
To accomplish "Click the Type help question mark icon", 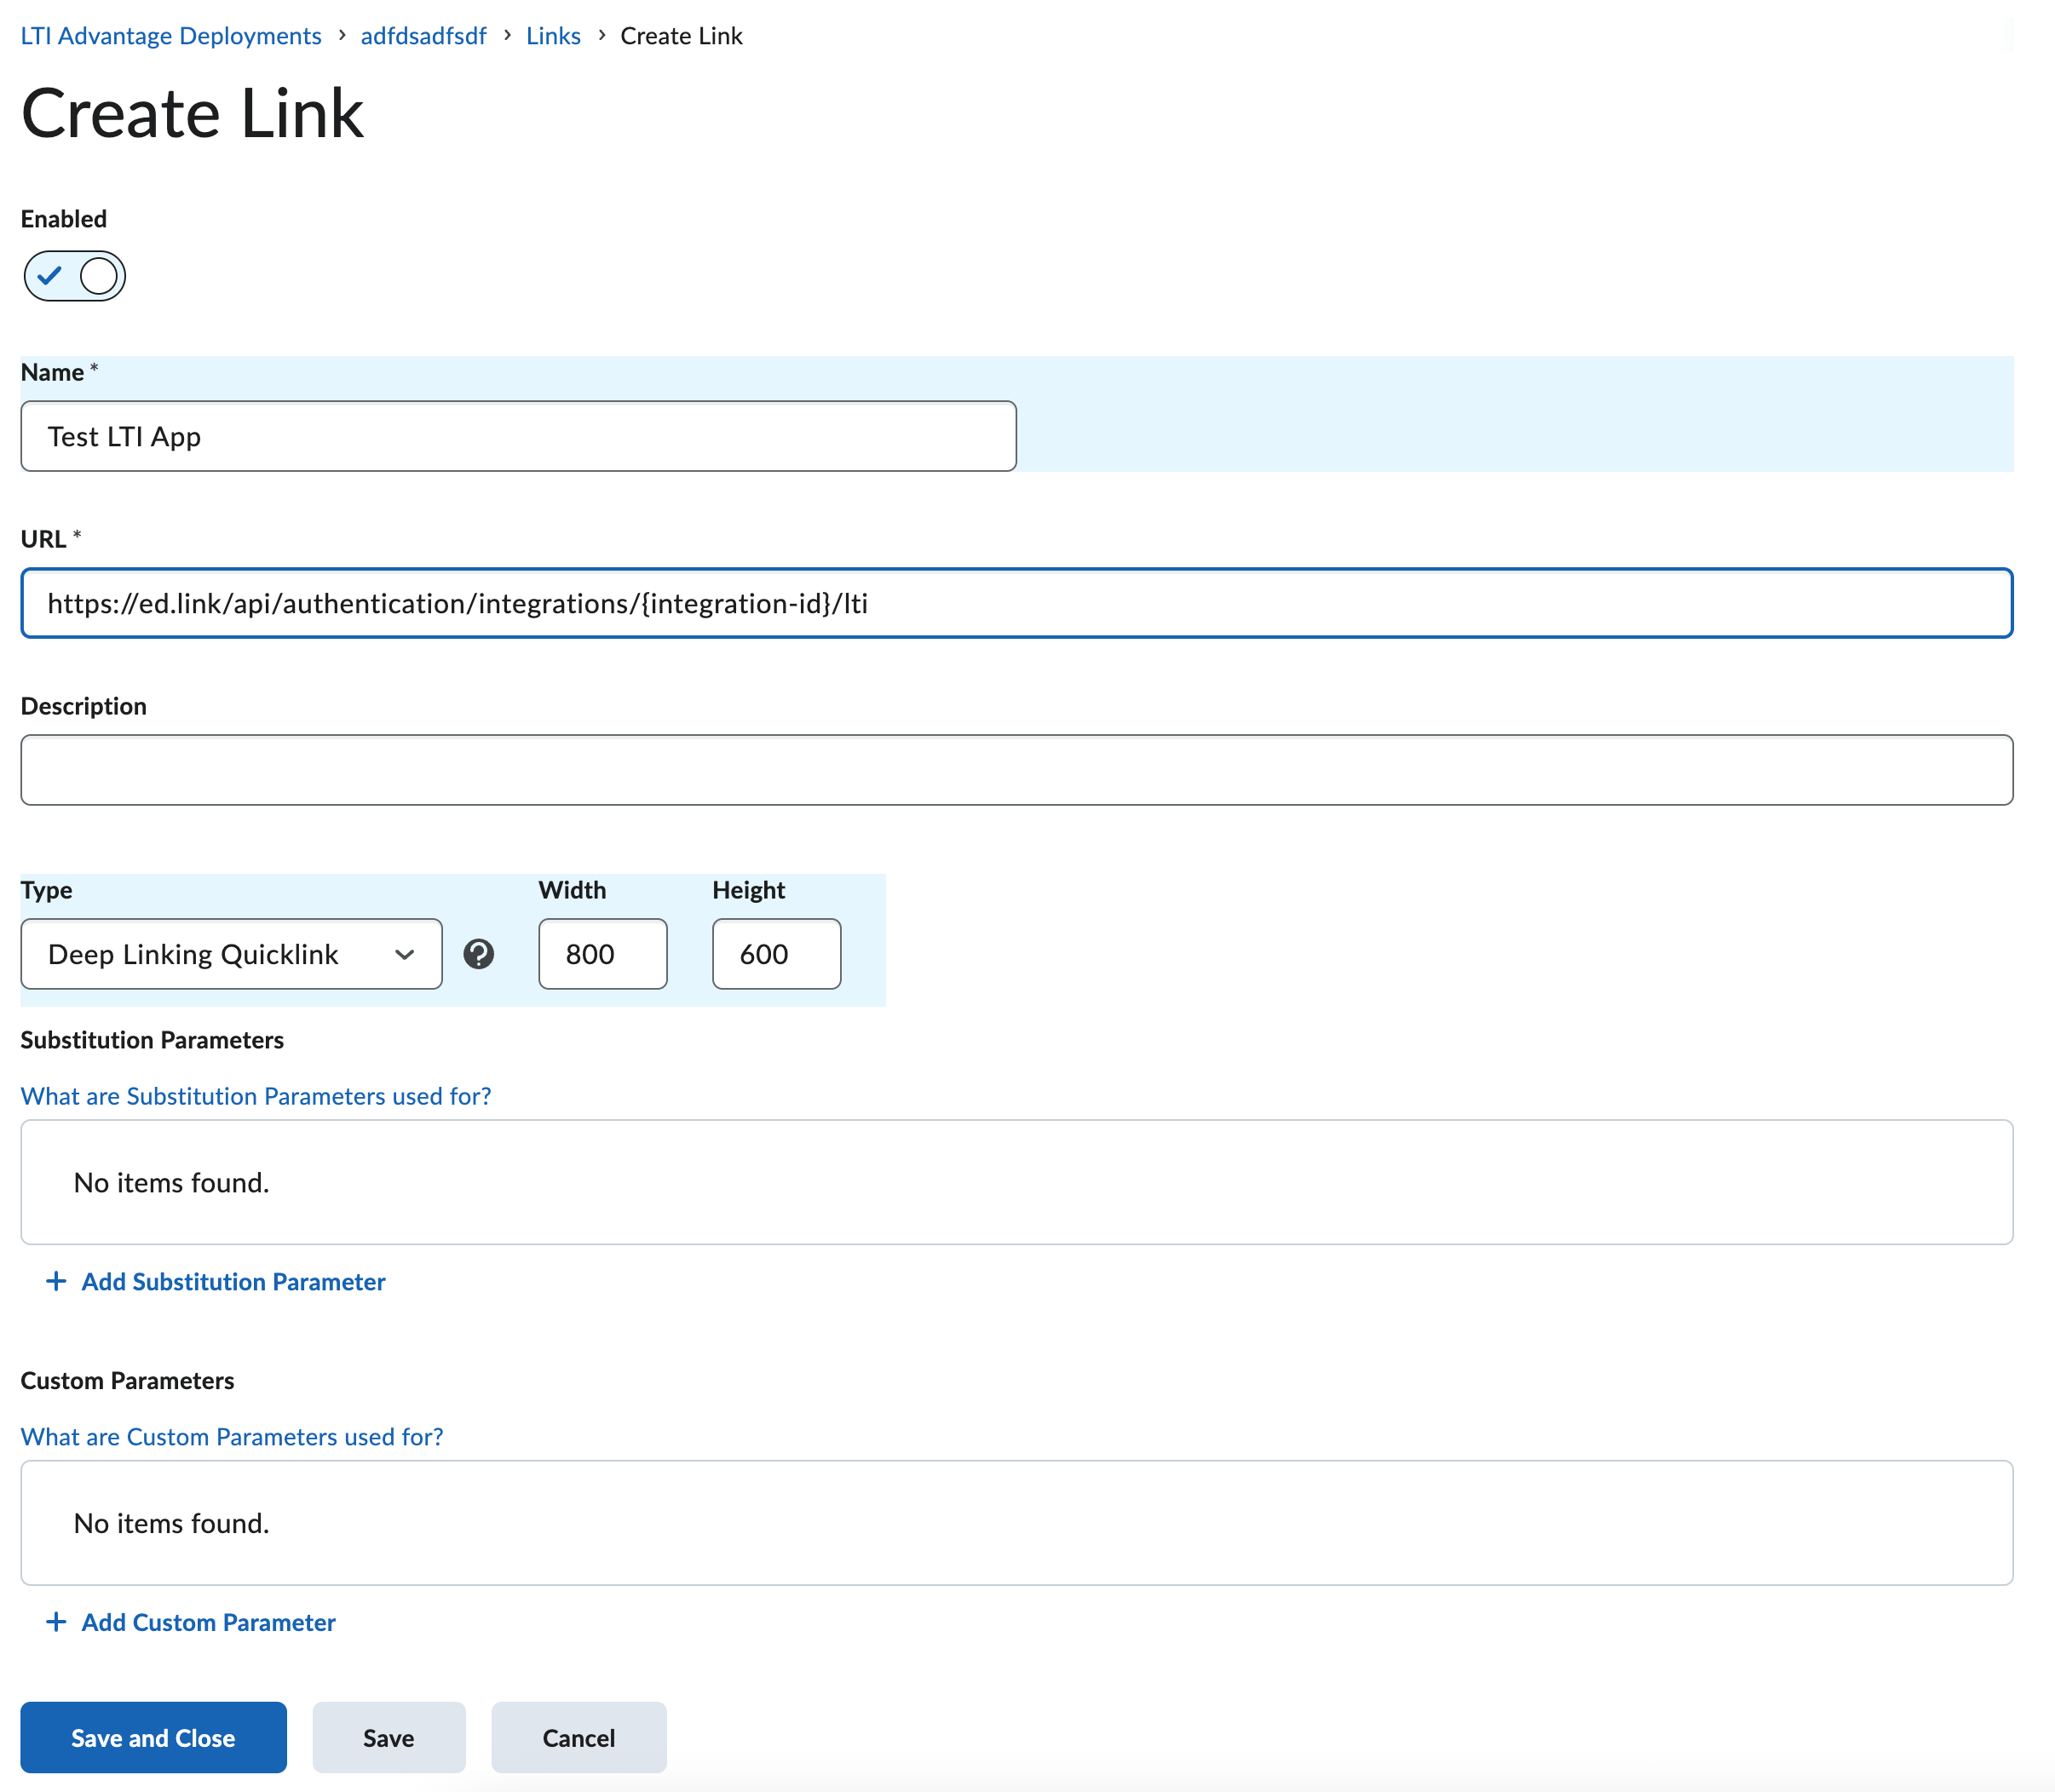I will (478, 954).
